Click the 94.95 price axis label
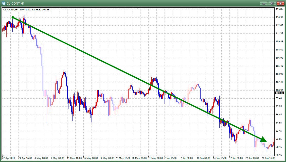The image size is (286, 162). click(279, 123)
